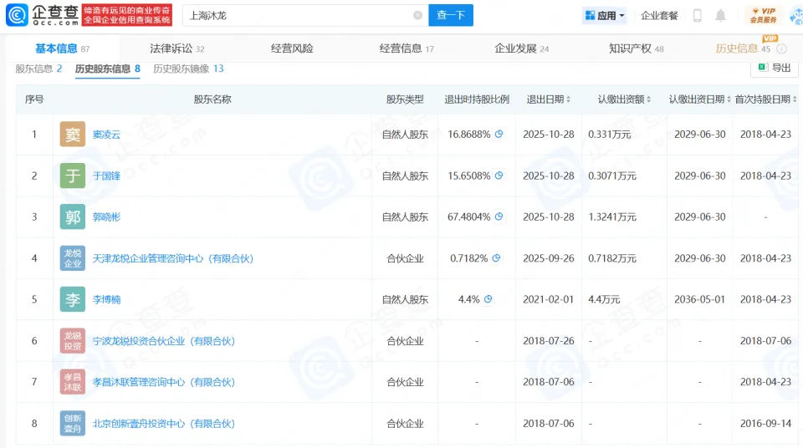Select the 历史股东镜像 sub-tab
This screenshot has width=803, height=448.
pos(188,69)
